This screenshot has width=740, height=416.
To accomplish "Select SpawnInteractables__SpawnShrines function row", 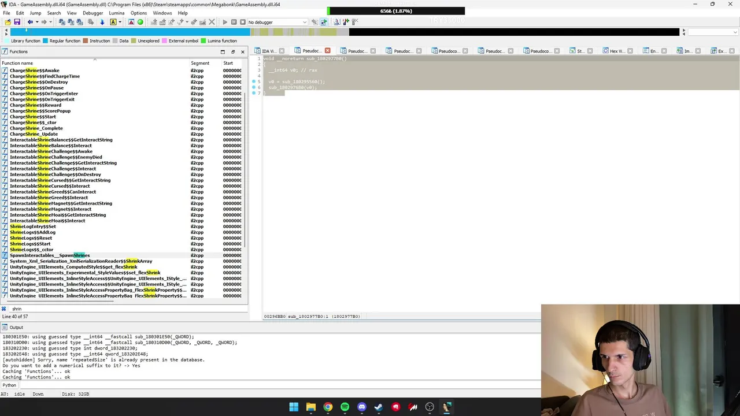I will 121,255.
